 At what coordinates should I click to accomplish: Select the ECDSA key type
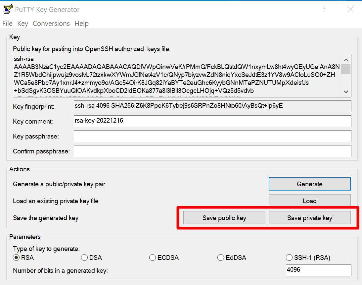coord(153,257)
